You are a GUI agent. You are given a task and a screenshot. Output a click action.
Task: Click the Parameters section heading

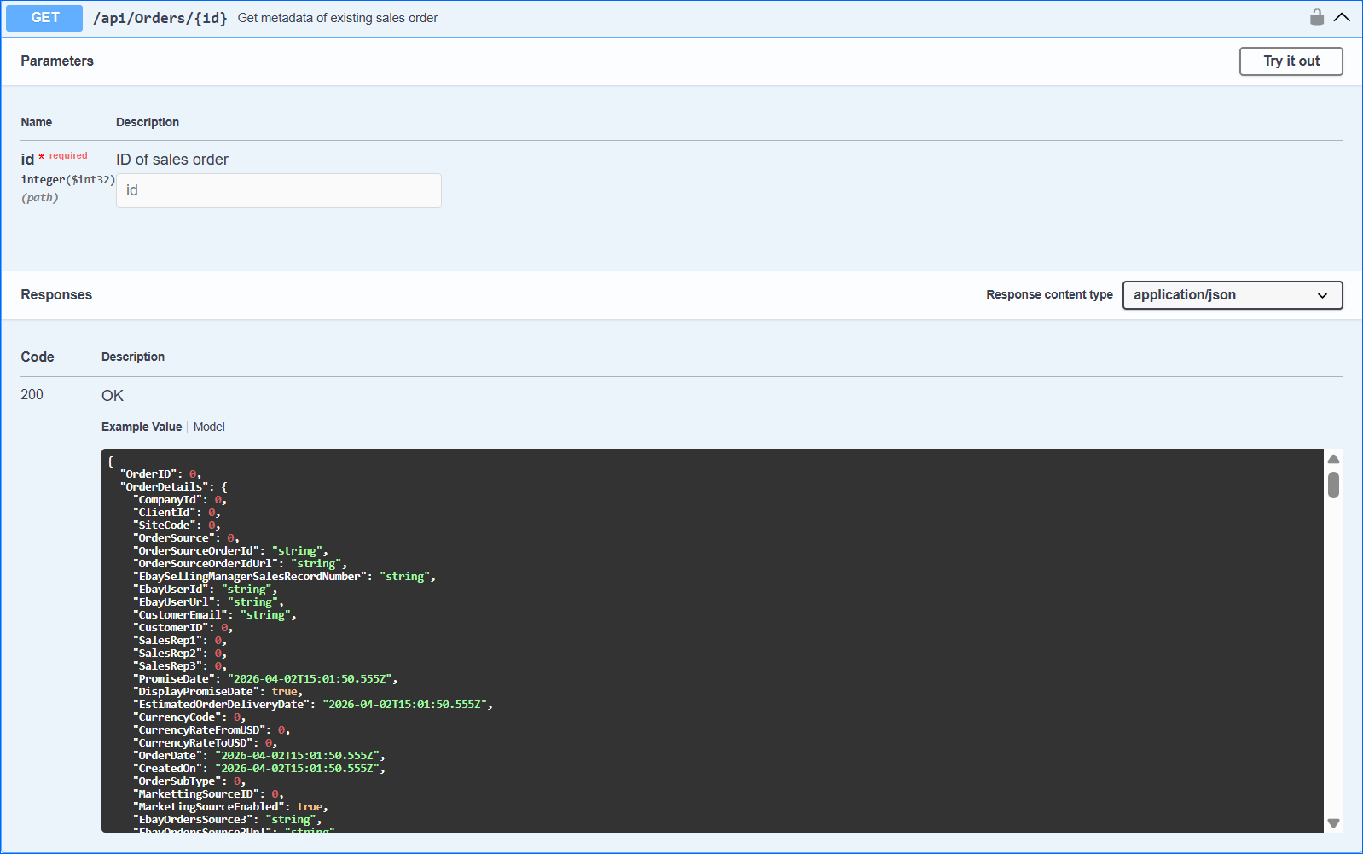(x=57, y=61)
